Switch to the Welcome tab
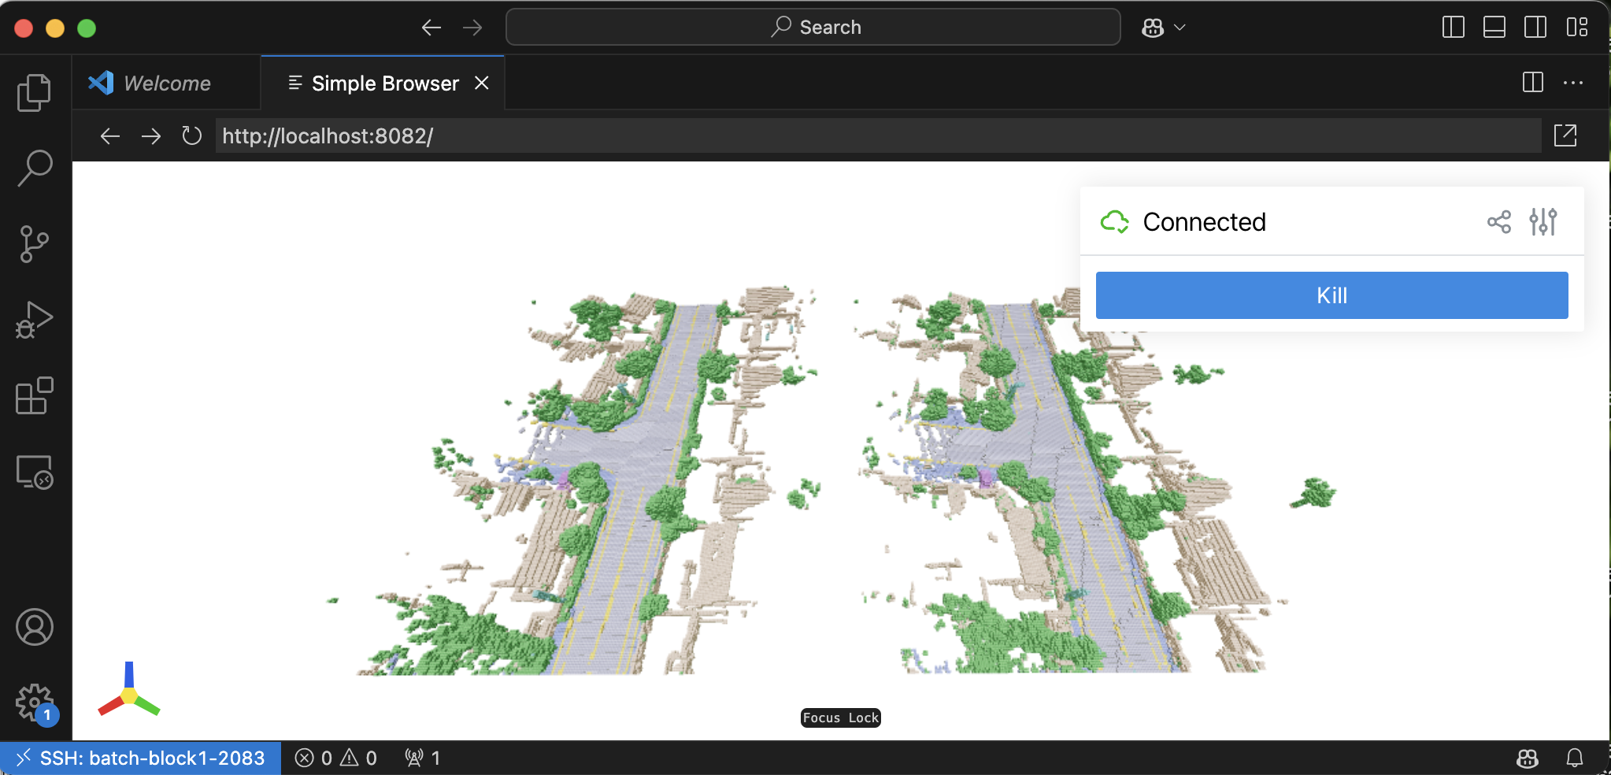 [167, 83]
